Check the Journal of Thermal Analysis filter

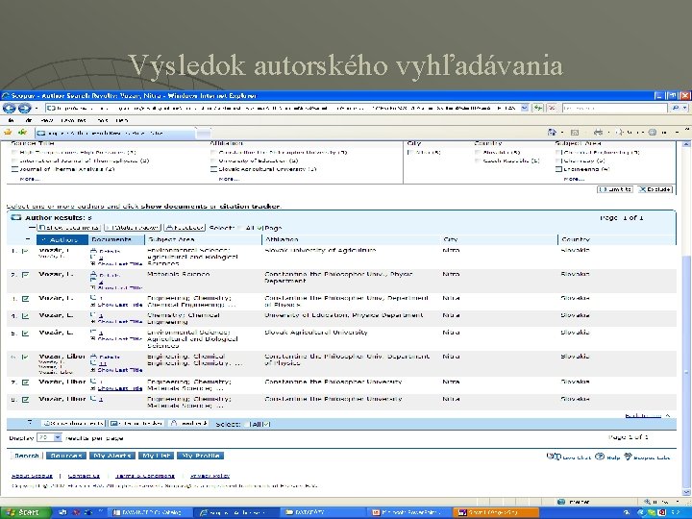click(14, 169)
